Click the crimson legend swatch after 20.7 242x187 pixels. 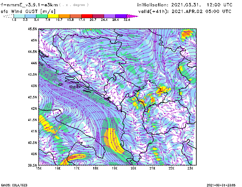click(x=98, y=16)
